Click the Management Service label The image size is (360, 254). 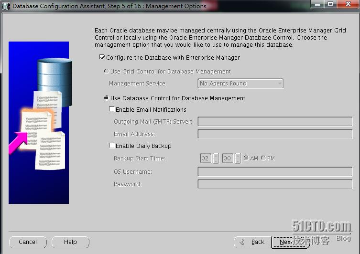coord(137,84)
